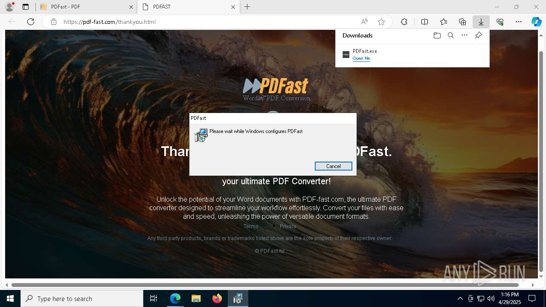Open the Edge profile icon
This screenshot has width=546, height=307.
(9, 7)
